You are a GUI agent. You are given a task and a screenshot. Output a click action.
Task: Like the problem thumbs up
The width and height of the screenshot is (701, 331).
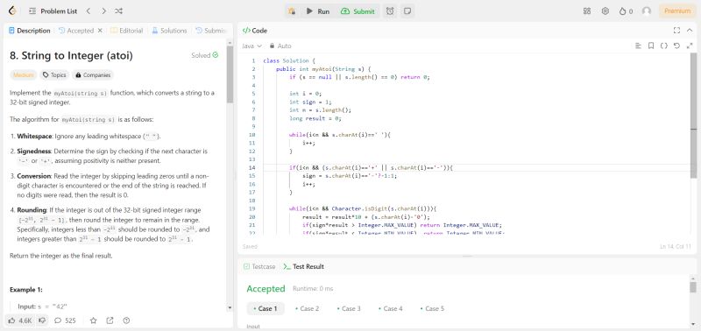coord(19,320)
